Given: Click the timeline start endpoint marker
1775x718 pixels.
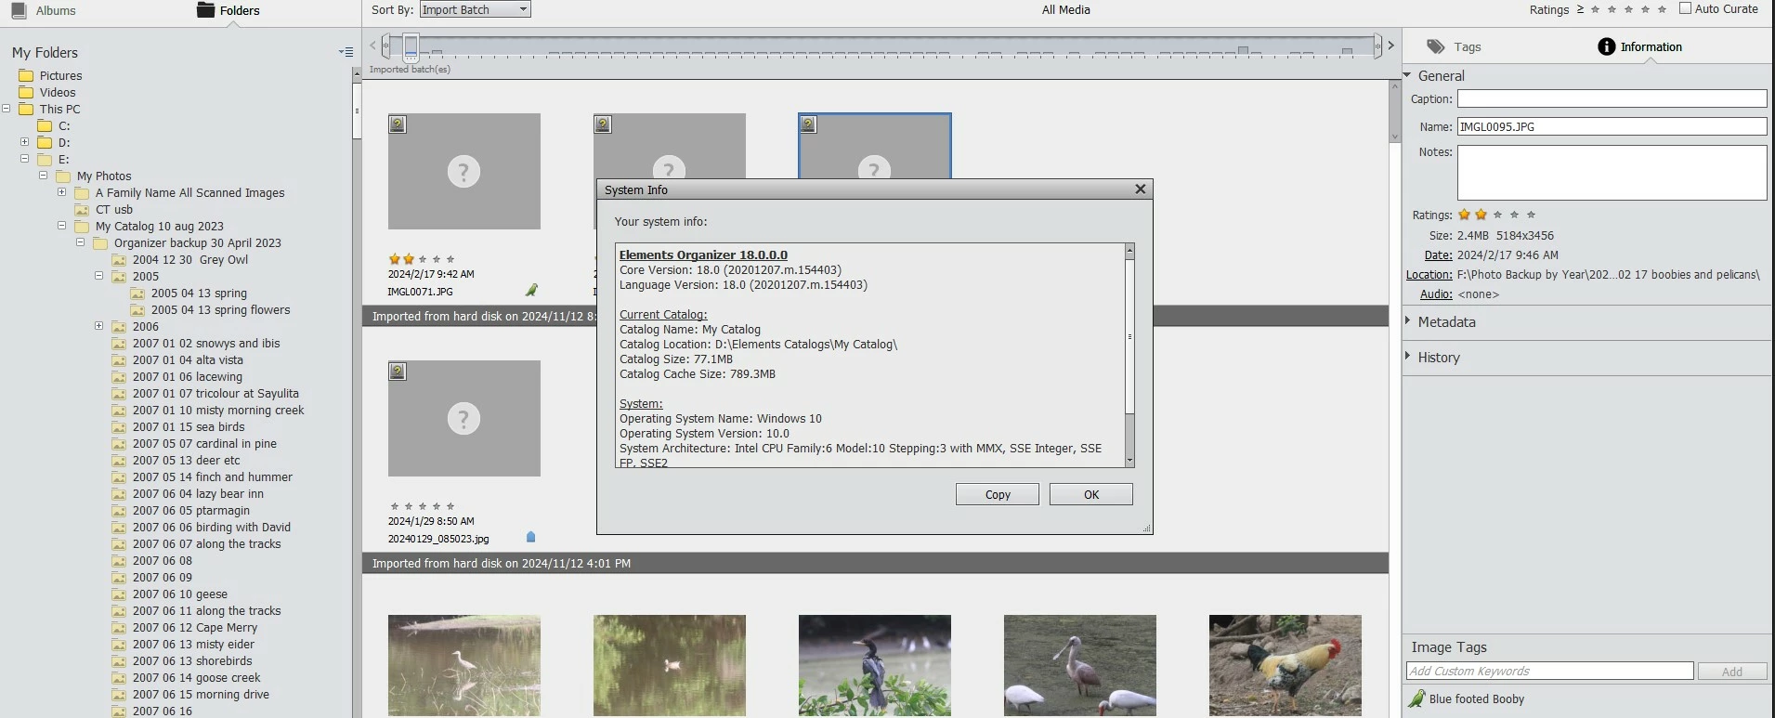Looking at the screenshot, I should pyautogui.click(x=386, y=46).
